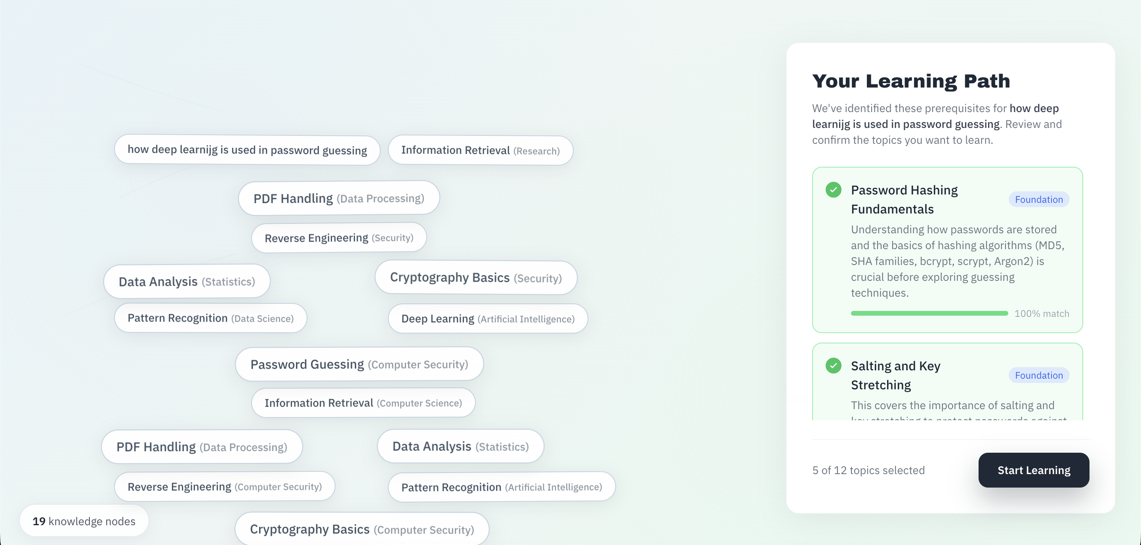Click Pattern Recognition (Artificial Intelligence) node
The image size is (1141, 545).
(x=501, y=486)
